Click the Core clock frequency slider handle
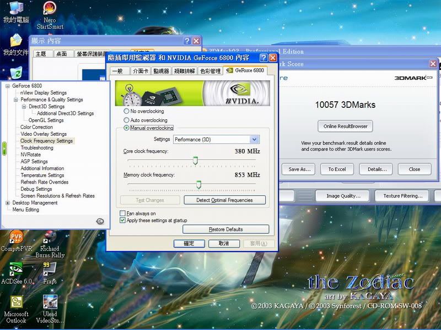The height and width of the screenshot is (330, 441). (195, 161)
